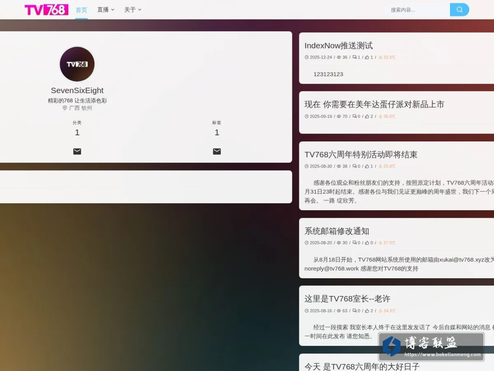The height and width of the screenshot is (371, 494).
Task: Click the SevenSixEight round avatar
Action: point(77,64)
